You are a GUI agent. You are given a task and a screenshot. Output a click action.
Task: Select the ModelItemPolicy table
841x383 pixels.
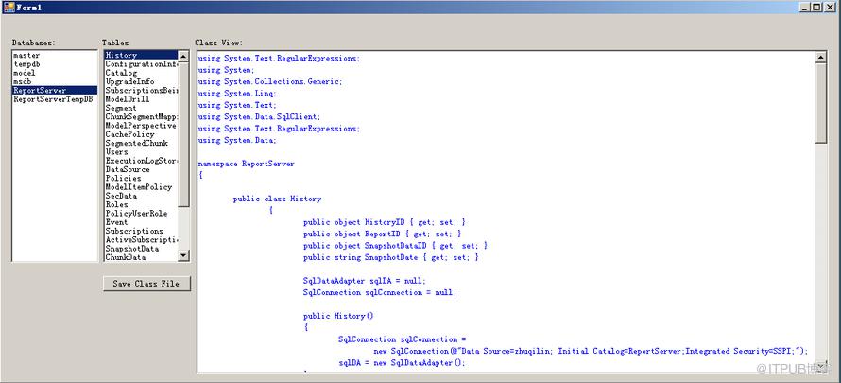[x=141, y=186]
